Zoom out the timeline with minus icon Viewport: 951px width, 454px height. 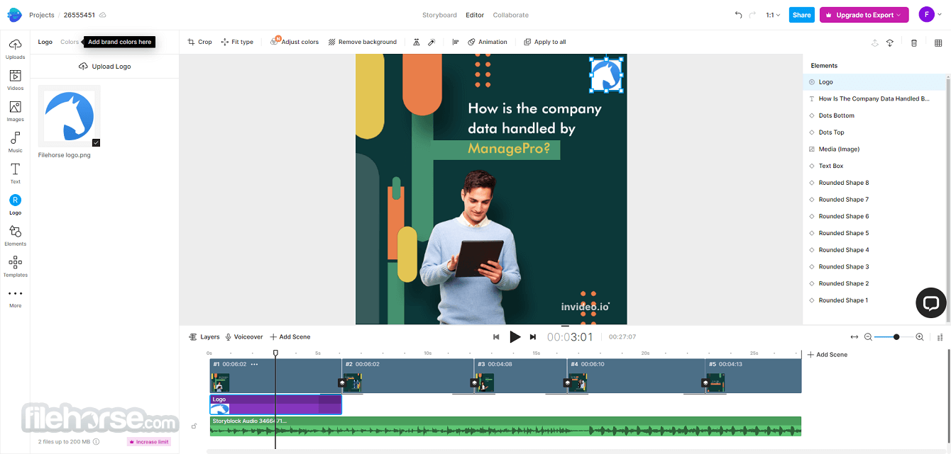tap(868, 337)
